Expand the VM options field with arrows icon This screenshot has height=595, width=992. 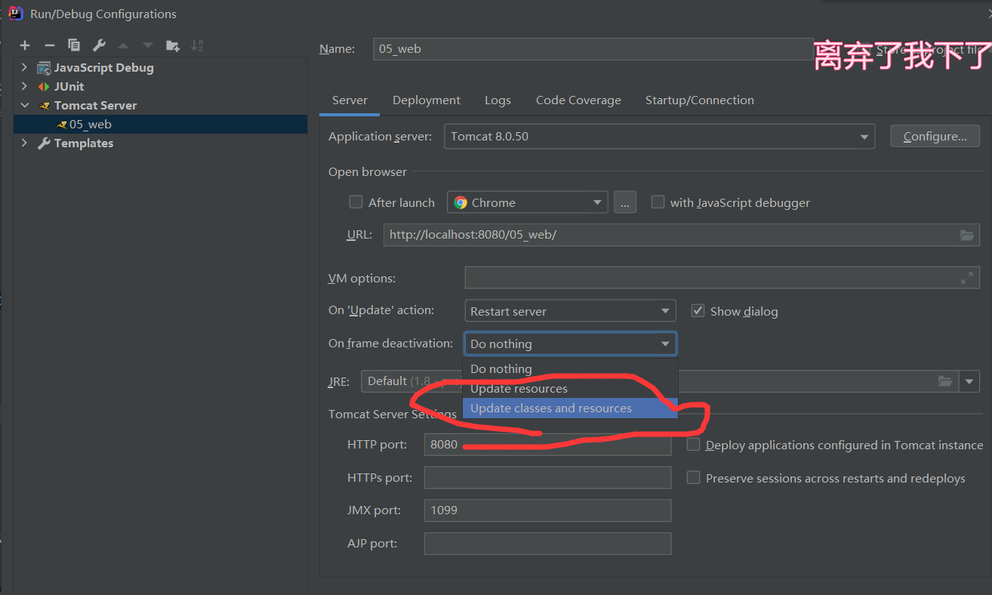(967, 278)
